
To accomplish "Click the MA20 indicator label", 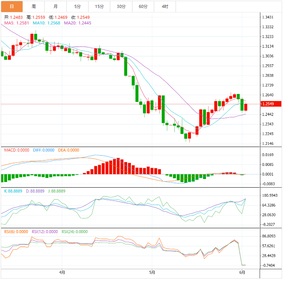I will pyautogui.click(x=78, y=23).
